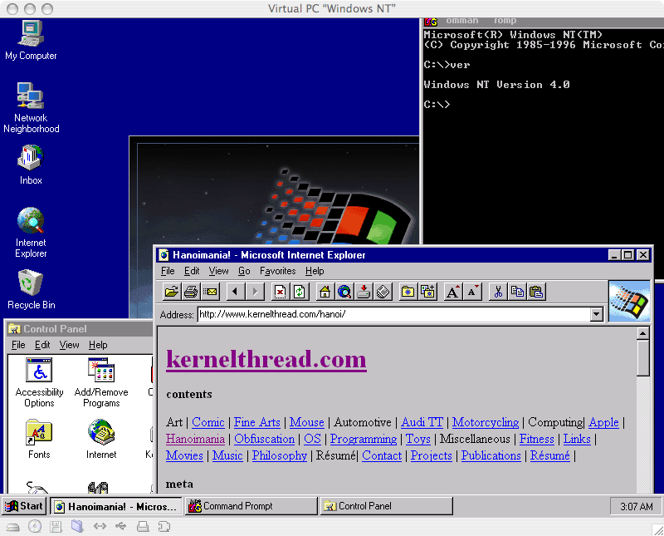
Task: Follow the Comic link
Action: point(208,422)
